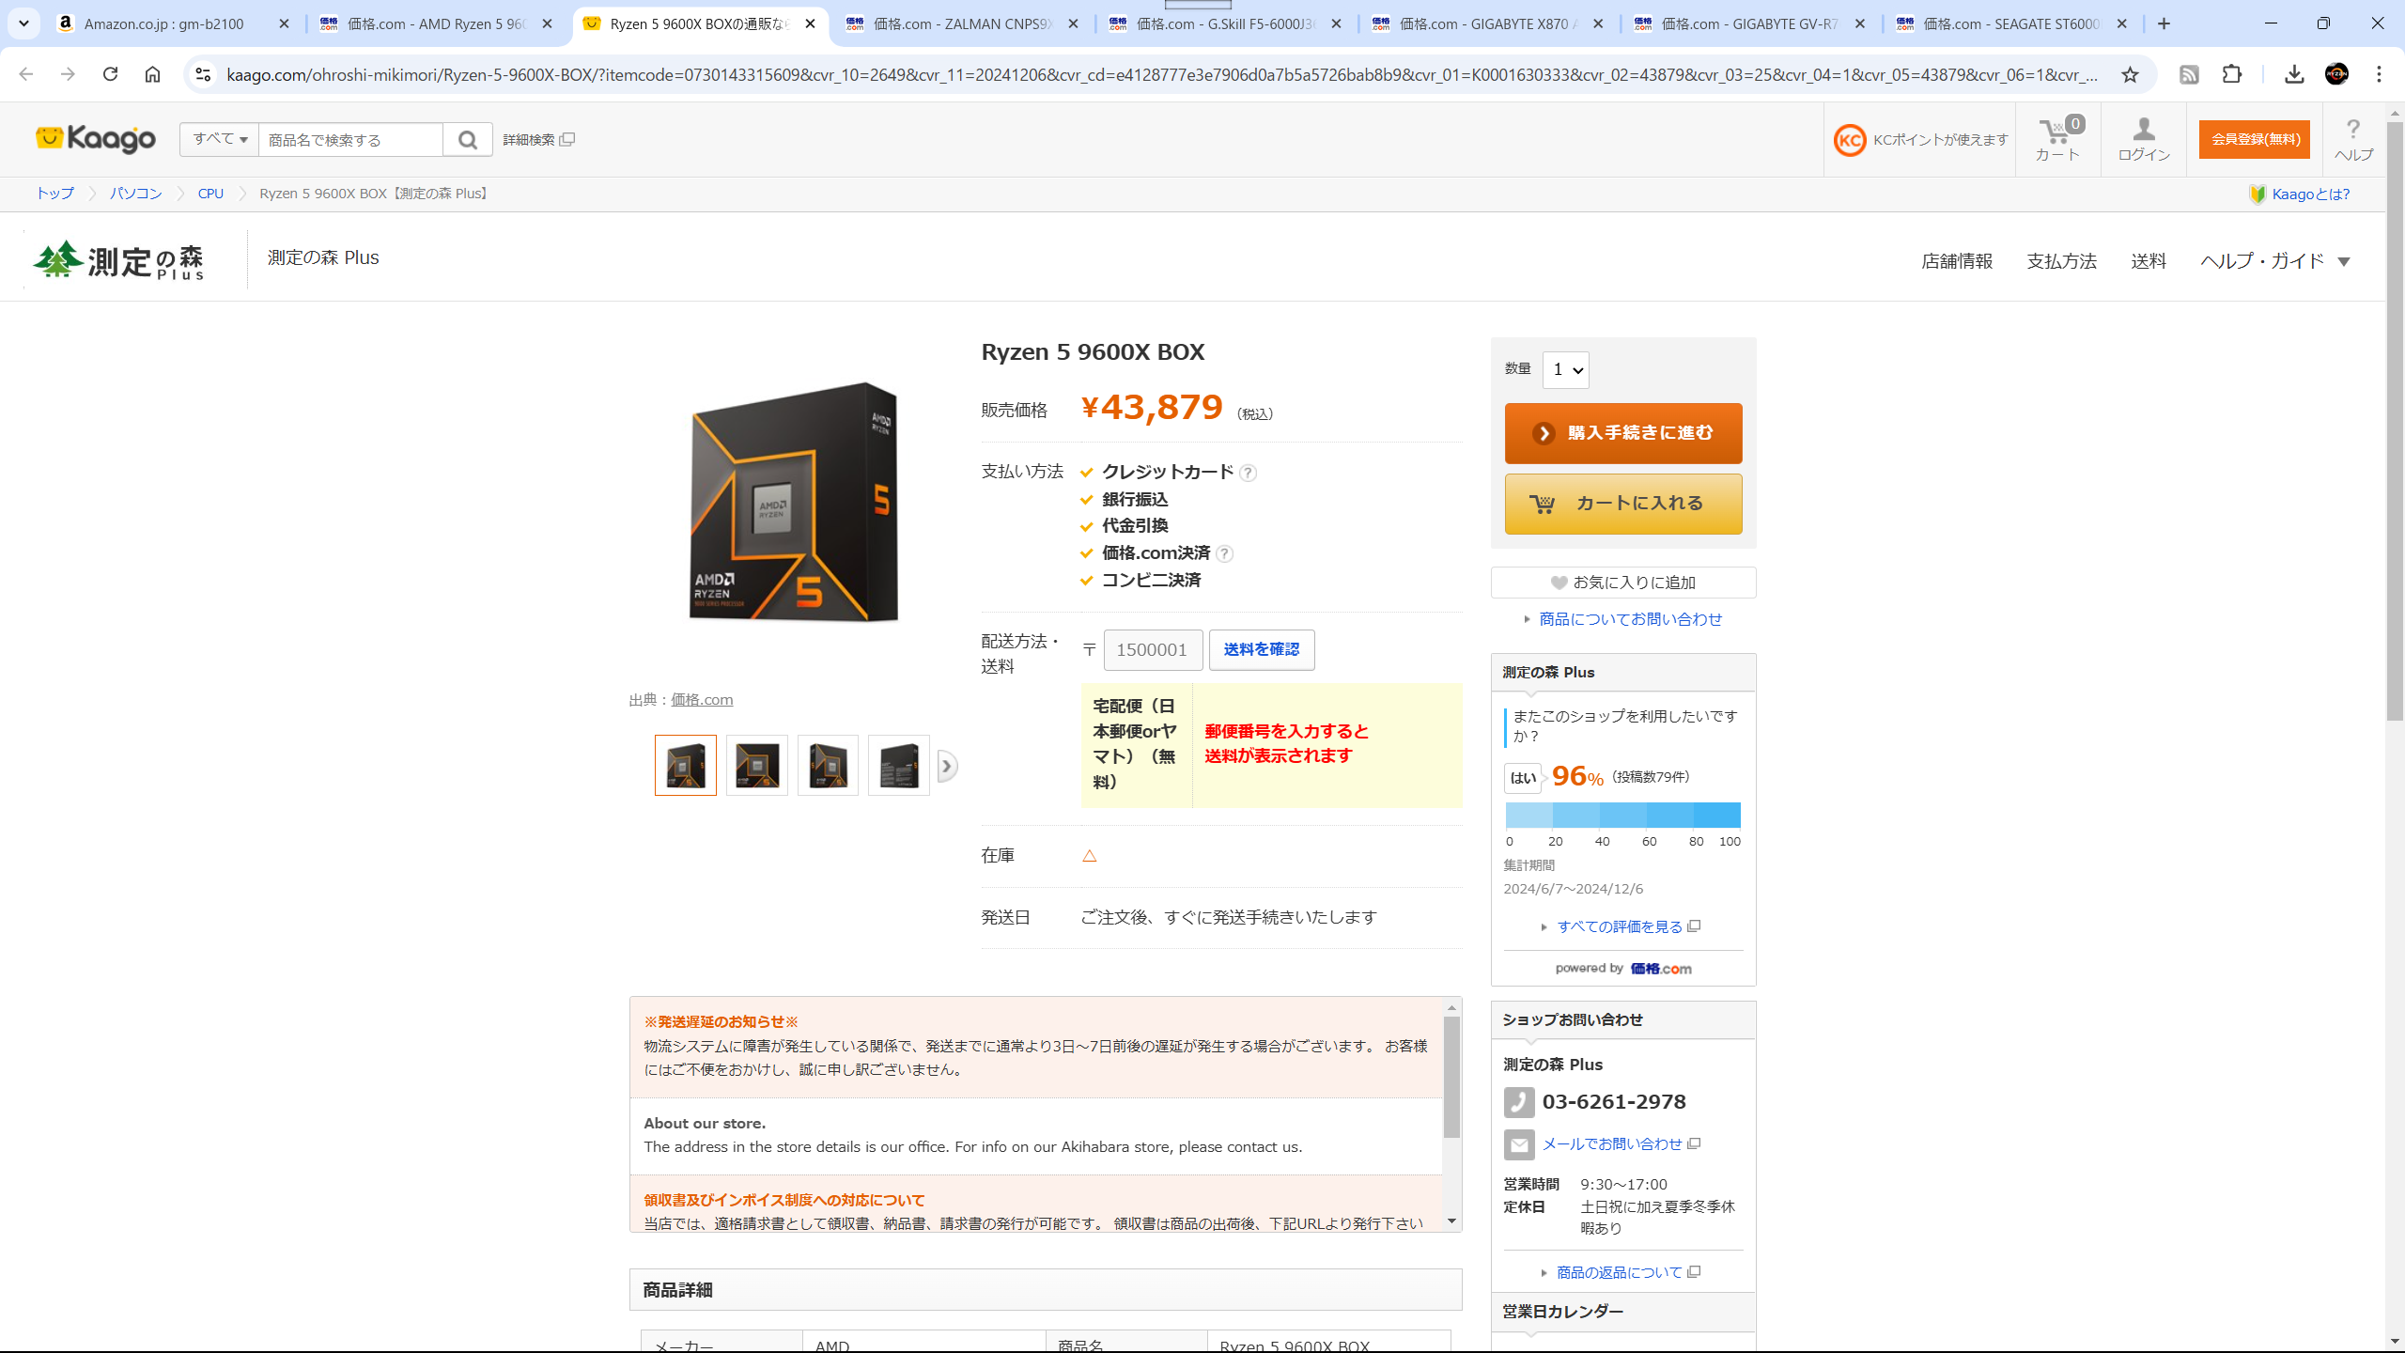Switch to 価格.com G.Skill F5-6000 tab

1226,23
